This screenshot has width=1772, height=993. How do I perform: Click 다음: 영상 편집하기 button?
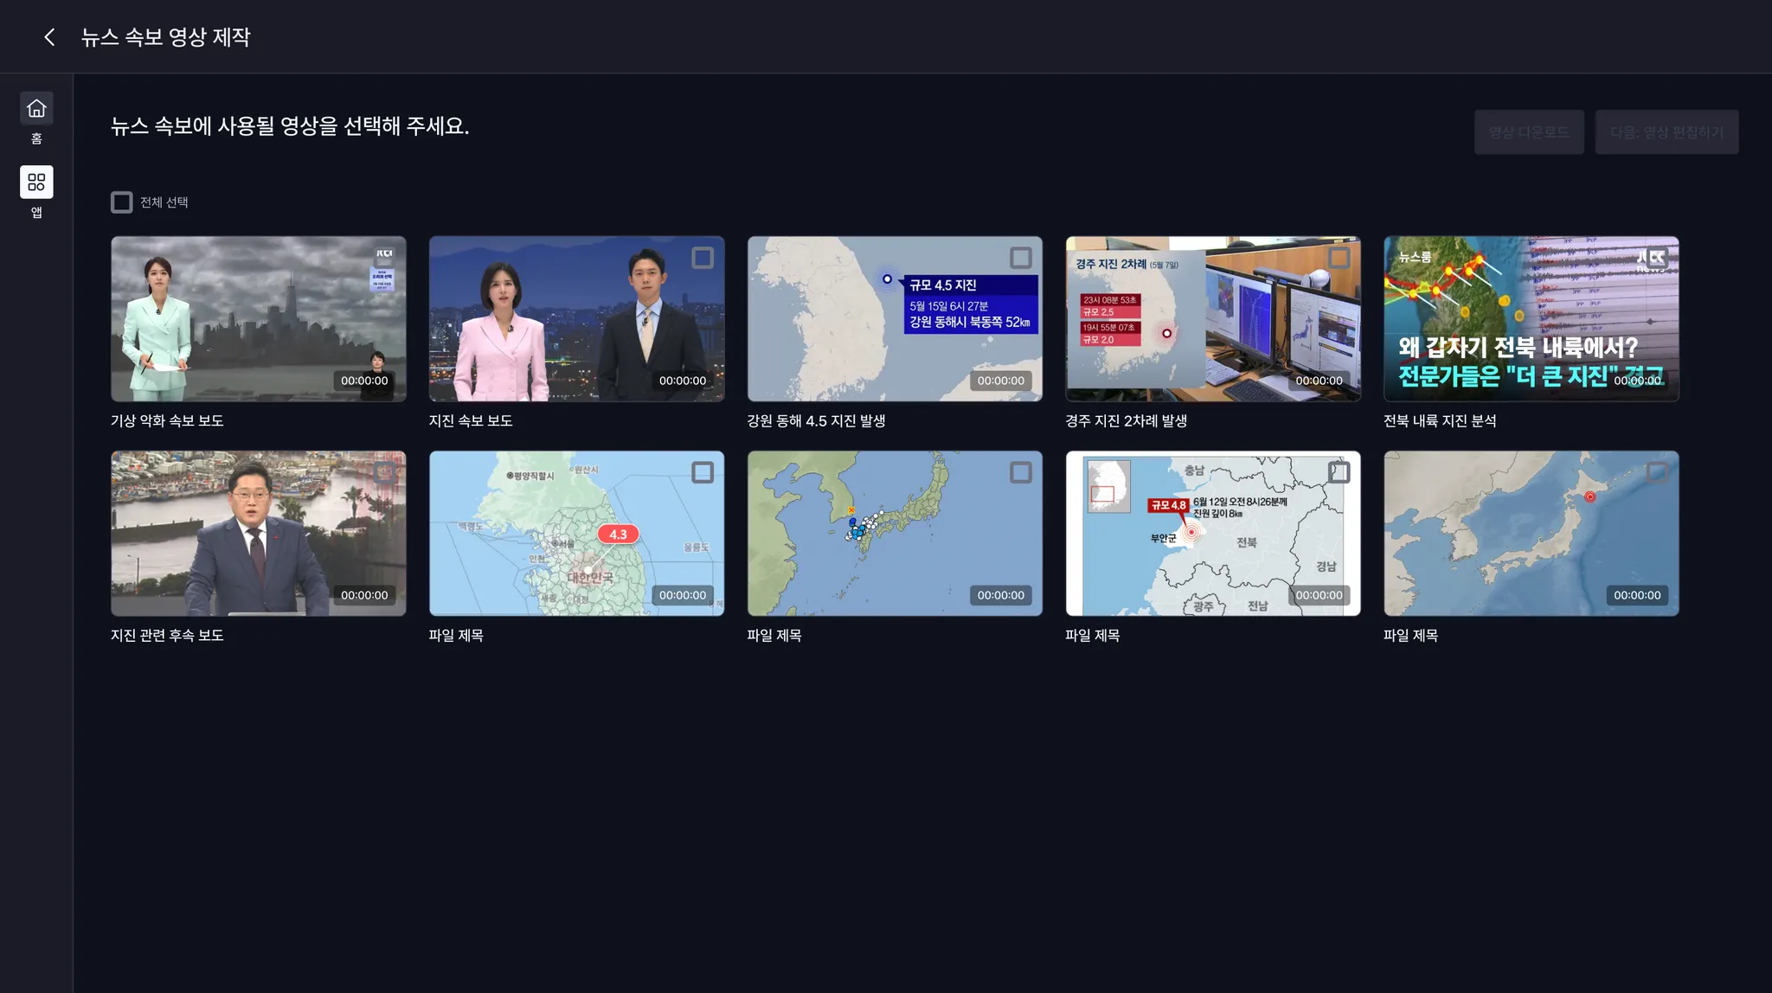[1666, 132]
